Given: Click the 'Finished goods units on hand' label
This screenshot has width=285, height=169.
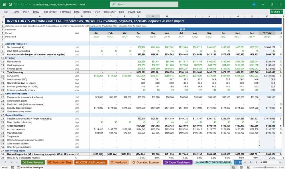Looking at the screenshot, I should point(21,90).
